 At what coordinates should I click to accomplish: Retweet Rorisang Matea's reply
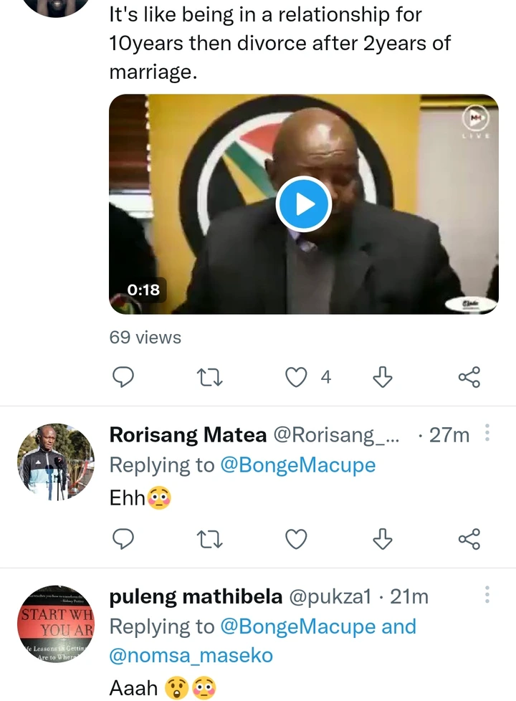click(210, 539)
